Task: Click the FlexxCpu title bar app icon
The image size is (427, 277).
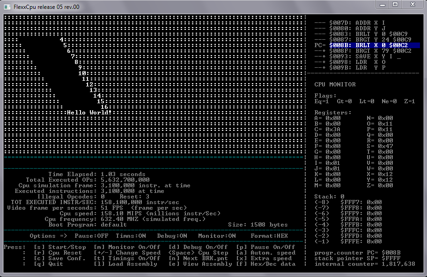Action: click(7, 7)
